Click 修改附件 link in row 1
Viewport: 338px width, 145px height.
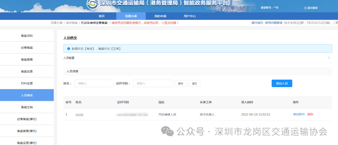[x=299, y=115]
